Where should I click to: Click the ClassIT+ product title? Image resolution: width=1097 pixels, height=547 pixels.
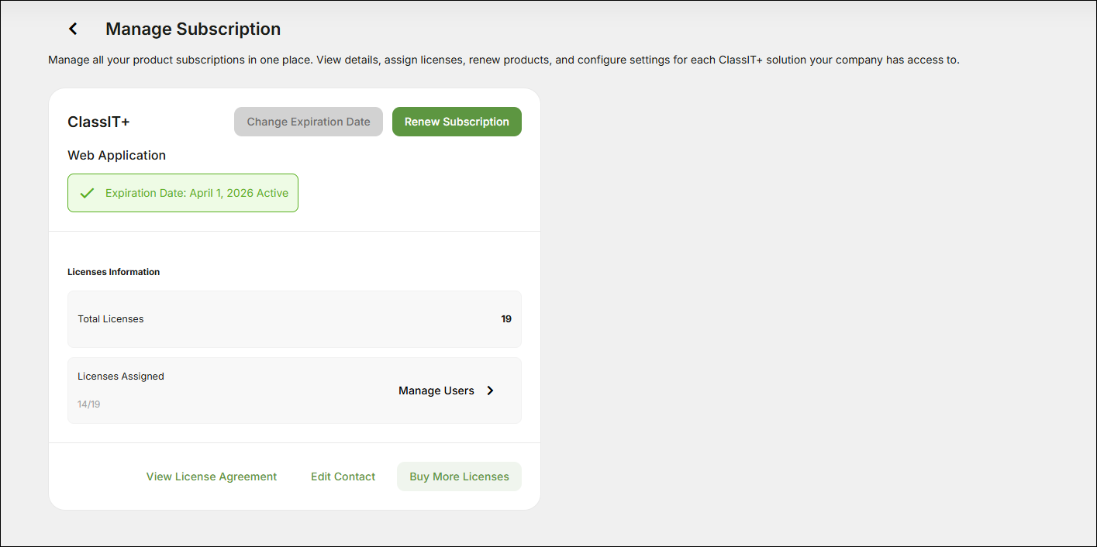click(x=98, y=122)
